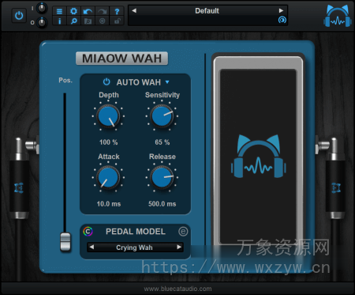355x295 pixels.
Task: Click the 100 % depth value
Action: tap(108, 142)
